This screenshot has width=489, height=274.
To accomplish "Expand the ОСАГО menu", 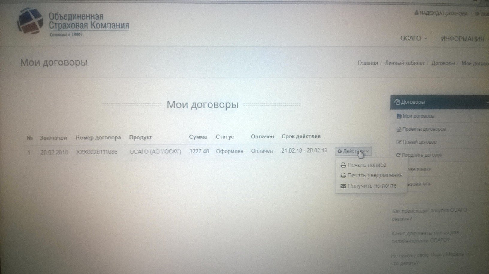I will point(413,39).
